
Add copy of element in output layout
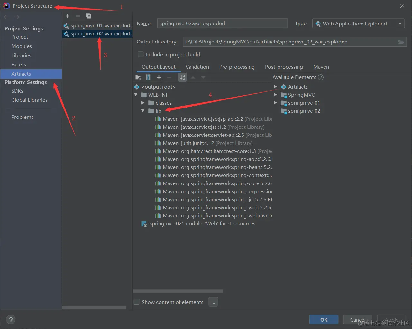coord(159,77)
